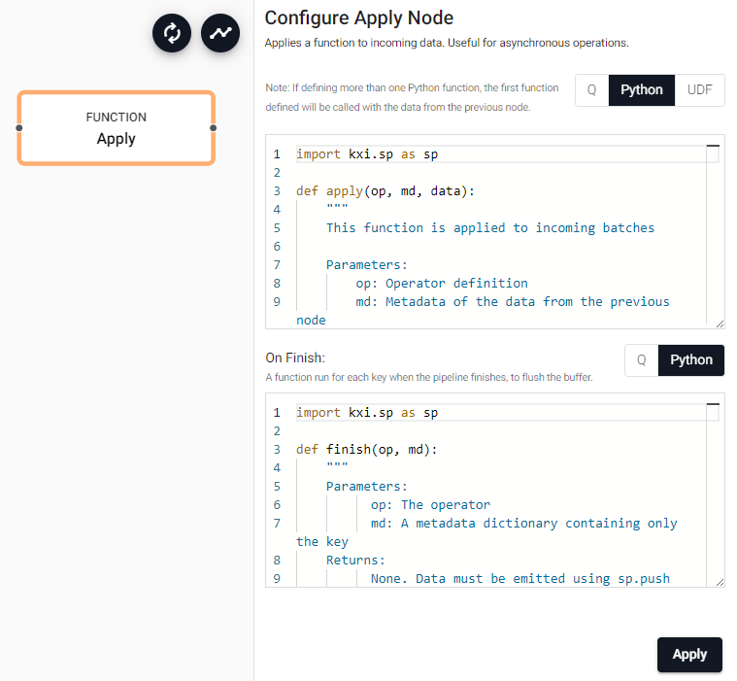Switch function type to UDF
This screenshot has width=737, height=681.
coord(699,89)
